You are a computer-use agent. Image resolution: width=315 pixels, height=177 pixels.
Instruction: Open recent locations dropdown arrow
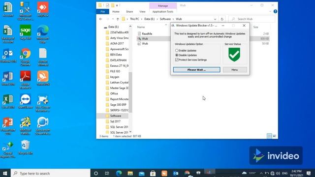tap(113, 19)
